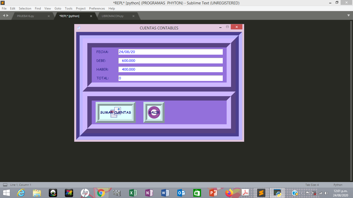The image size is (353, 198).
Task: Click the SUMAR CUENTAS button
Action: pos(116,112)
